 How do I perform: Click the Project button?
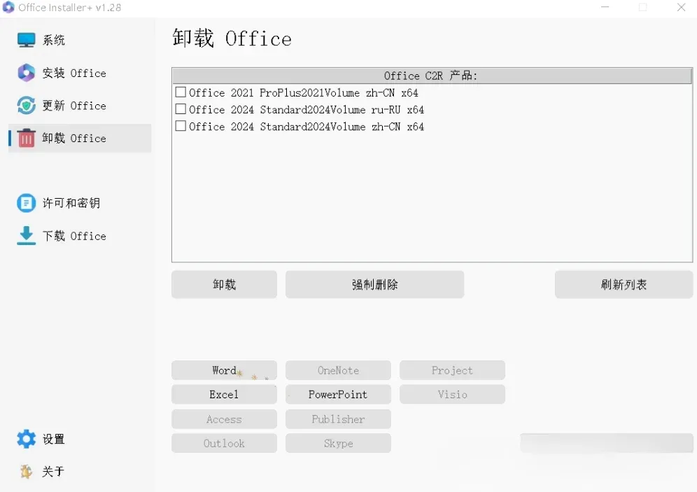[x=452, y=370]
